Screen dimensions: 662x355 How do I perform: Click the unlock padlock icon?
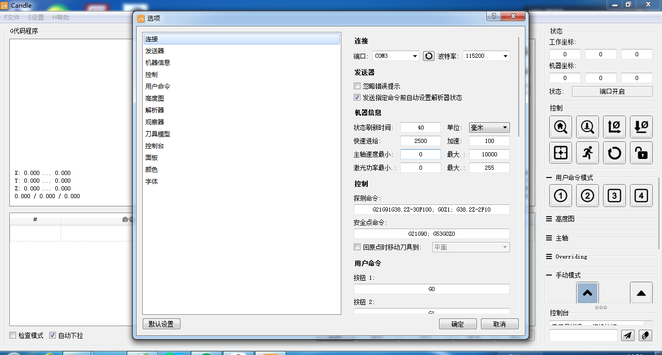[641, 153]
